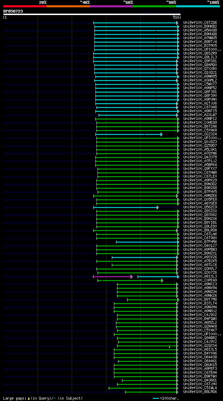Image resolution: width=223 pixels, height=401 pixels.
Task: Open hit UniRef100_C6T2Q6
Action: pos(200,23)
